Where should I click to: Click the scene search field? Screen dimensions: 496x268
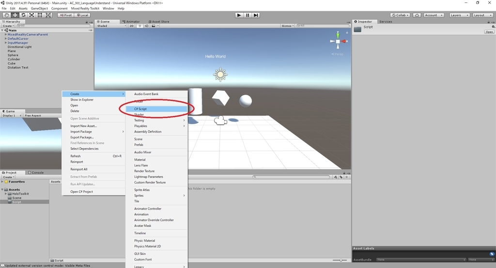(x=323, y=26)
